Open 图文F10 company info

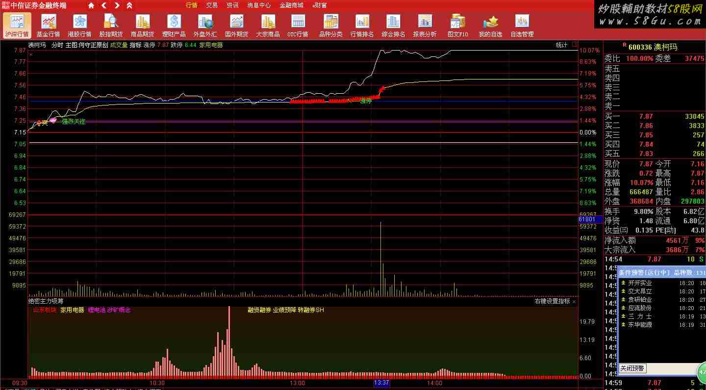pos(458,26)
